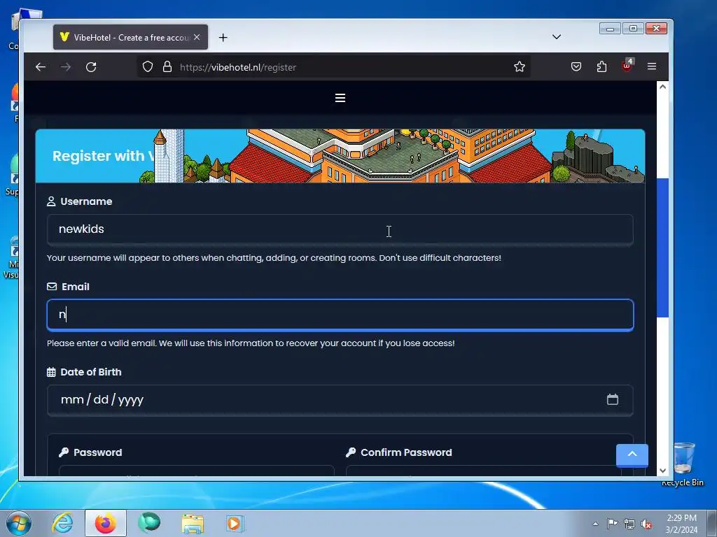
Task: Bookmark this page with the star
Action: 519,66
